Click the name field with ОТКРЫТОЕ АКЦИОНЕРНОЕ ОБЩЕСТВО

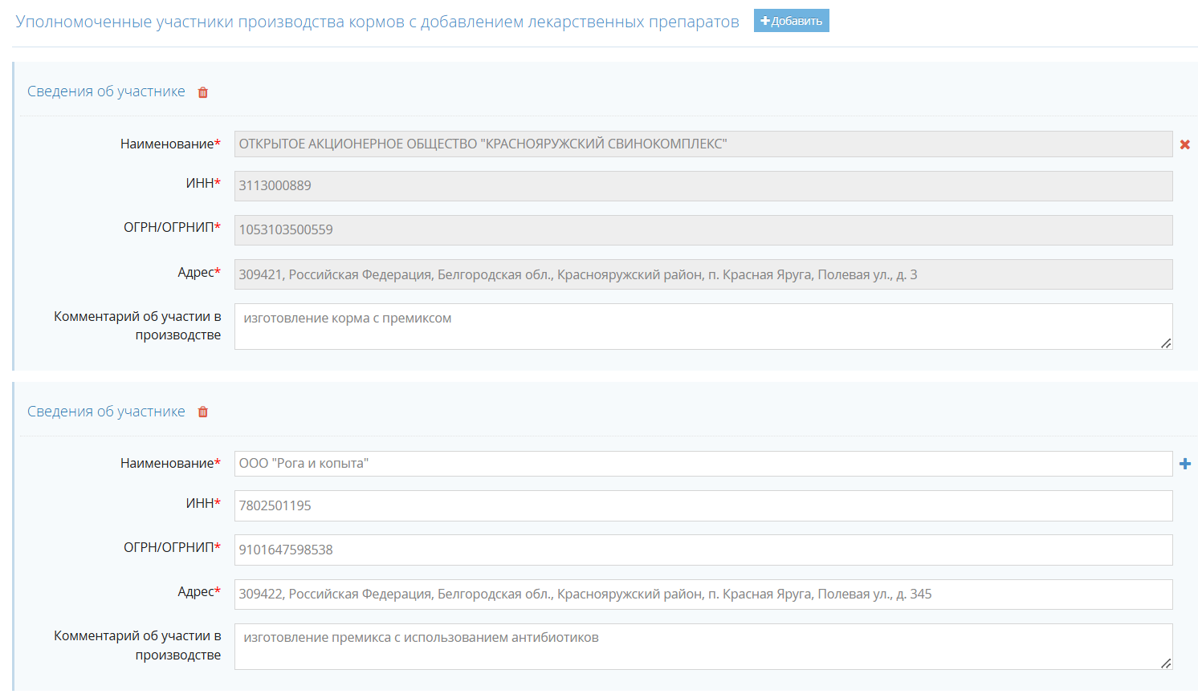point(703,144)
